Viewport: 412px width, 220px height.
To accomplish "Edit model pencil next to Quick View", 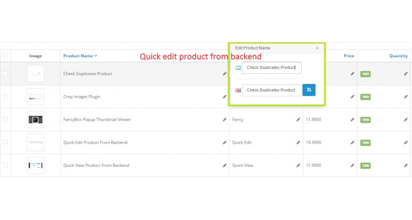I will pyautogui.click(x=298, y=166).
